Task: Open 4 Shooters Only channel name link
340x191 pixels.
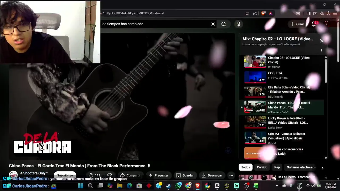Action: click(34, 173)
